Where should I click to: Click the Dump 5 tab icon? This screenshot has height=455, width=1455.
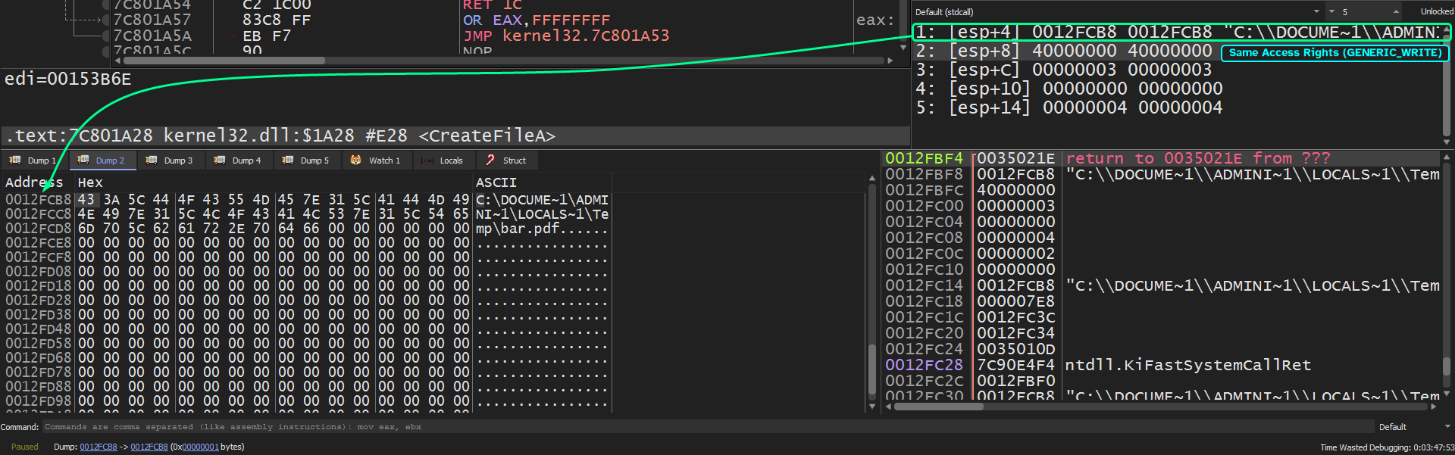pyautogui.click(x=288, y=160)
